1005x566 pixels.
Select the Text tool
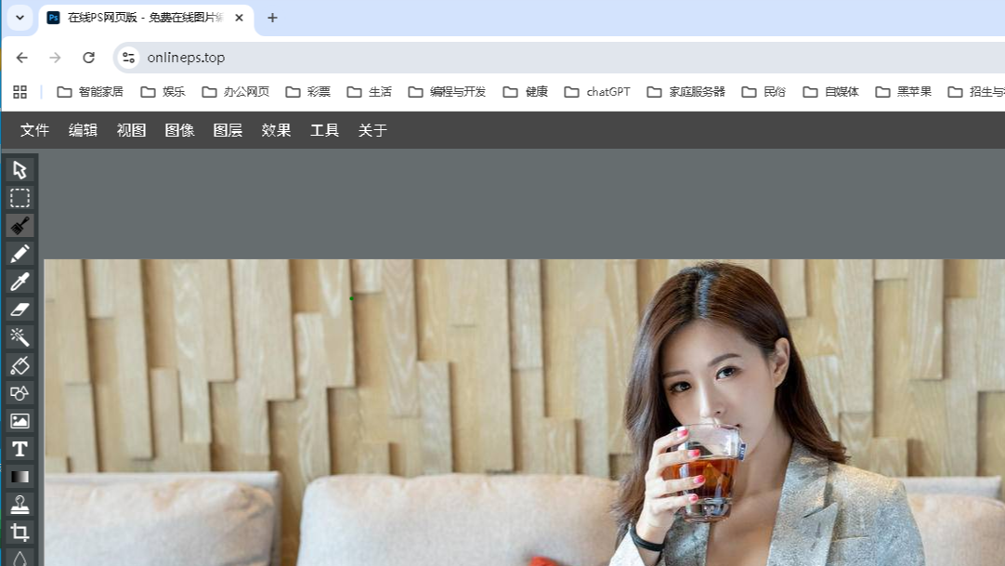pos(20,448)
